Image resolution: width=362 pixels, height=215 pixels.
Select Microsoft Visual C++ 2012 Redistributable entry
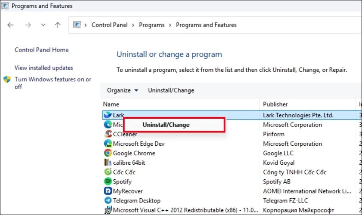tap(185, 210)
